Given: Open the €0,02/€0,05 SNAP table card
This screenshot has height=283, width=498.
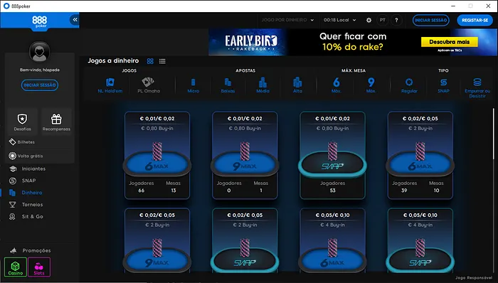Looking at the screenshot, I should pyautogui.click(x=245, y=240).
